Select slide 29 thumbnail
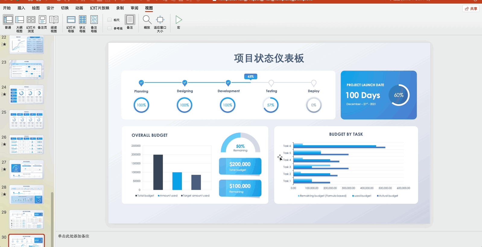 [x=27, y=219]
